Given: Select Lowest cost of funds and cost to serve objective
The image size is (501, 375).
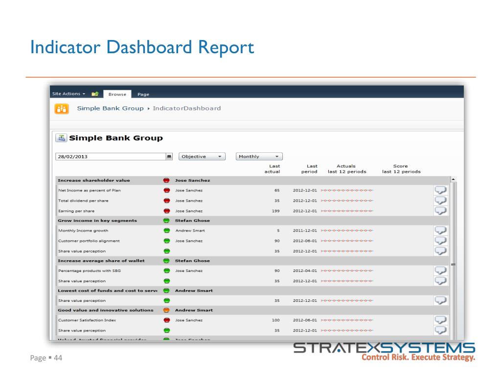Looking at the screenshot, I should (x=252, y=291).
